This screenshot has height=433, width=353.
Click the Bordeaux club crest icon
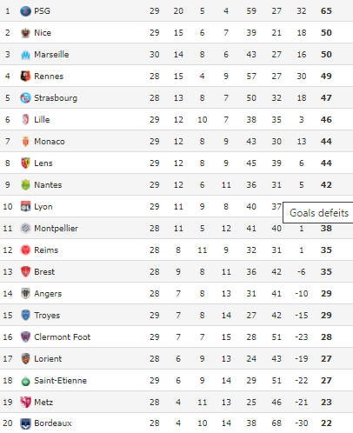pyautogui.click(x=25, y=423)
